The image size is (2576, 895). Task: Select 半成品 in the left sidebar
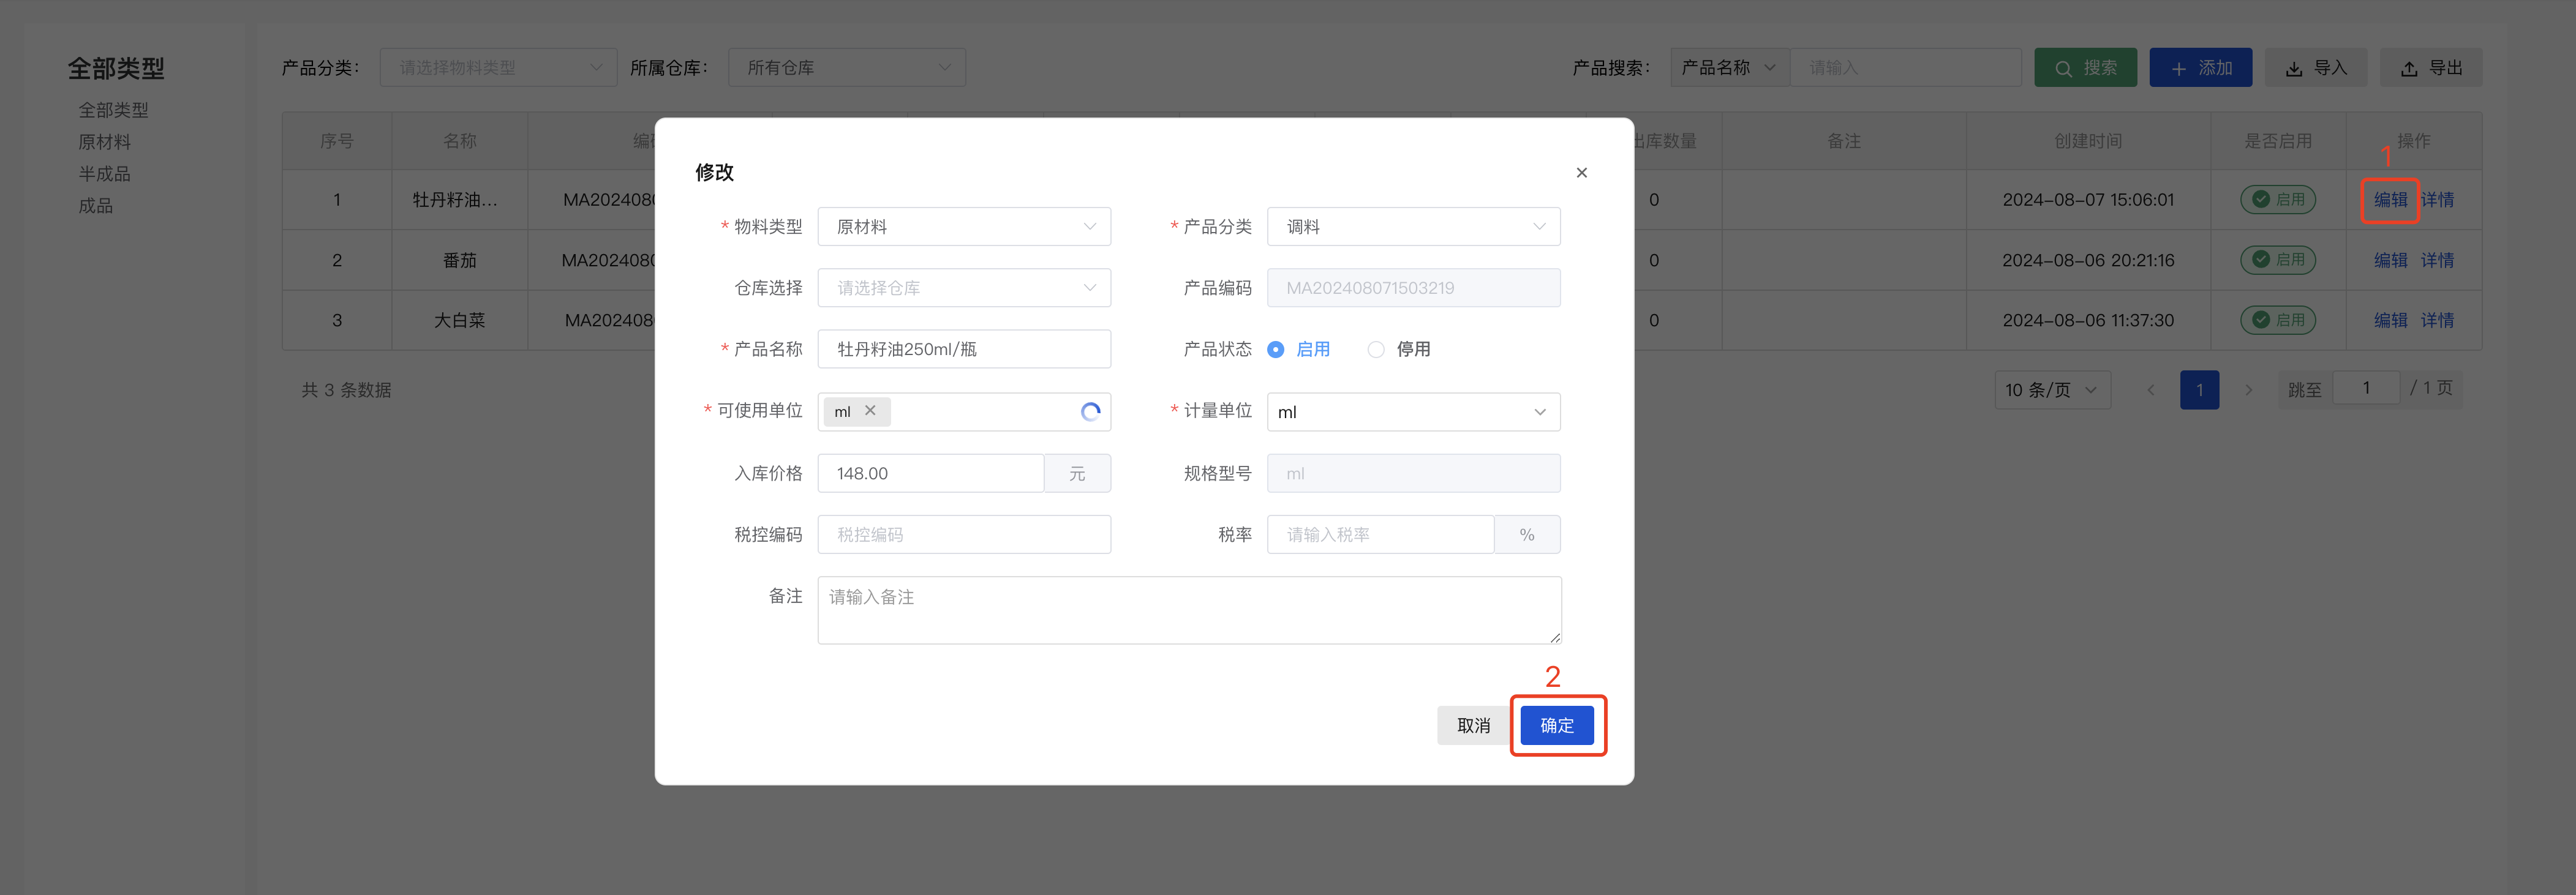(105, 174)
